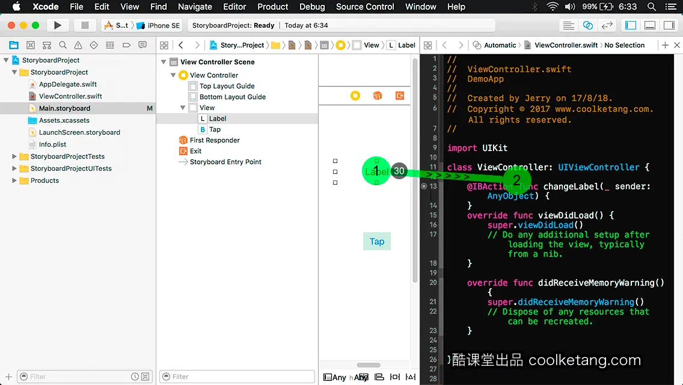Open the Apple menu
Viewport: 683px width, 385px height.
pyautogui.click(x=16, y=7)
